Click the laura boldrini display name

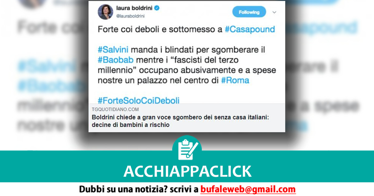[x=134, y=8]
